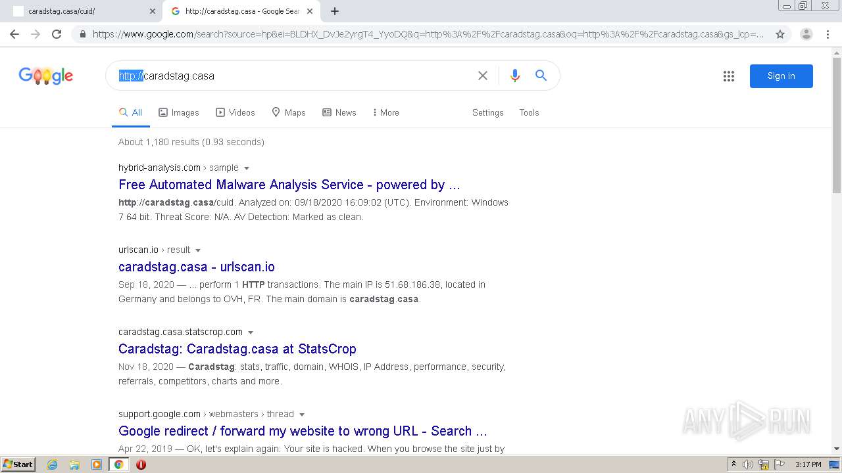View site information via padlock icon
The height and width of the screenshot is (473, 842).
tap(83, 34)
